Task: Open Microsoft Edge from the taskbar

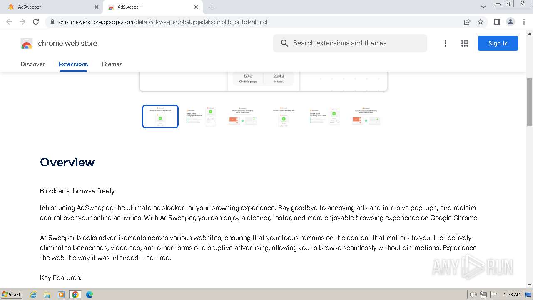Action: [90, 295]
